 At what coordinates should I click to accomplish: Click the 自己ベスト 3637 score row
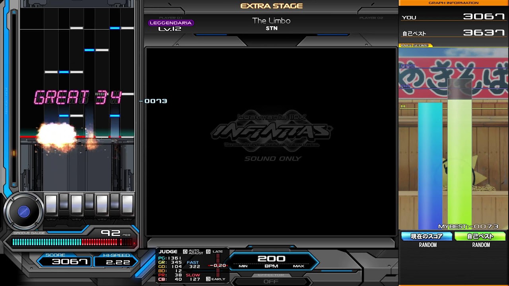(x=453, y=33)
